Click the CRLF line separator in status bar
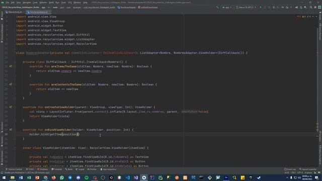This screenshot has width=322, height=181. click(293, 173)
